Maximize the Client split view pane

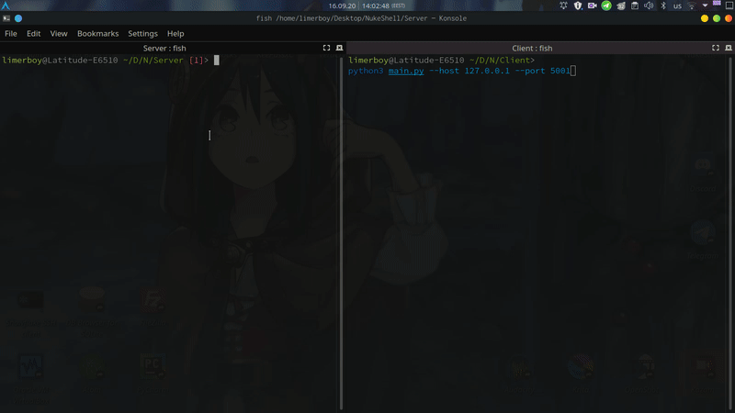[x=716, y=48]
